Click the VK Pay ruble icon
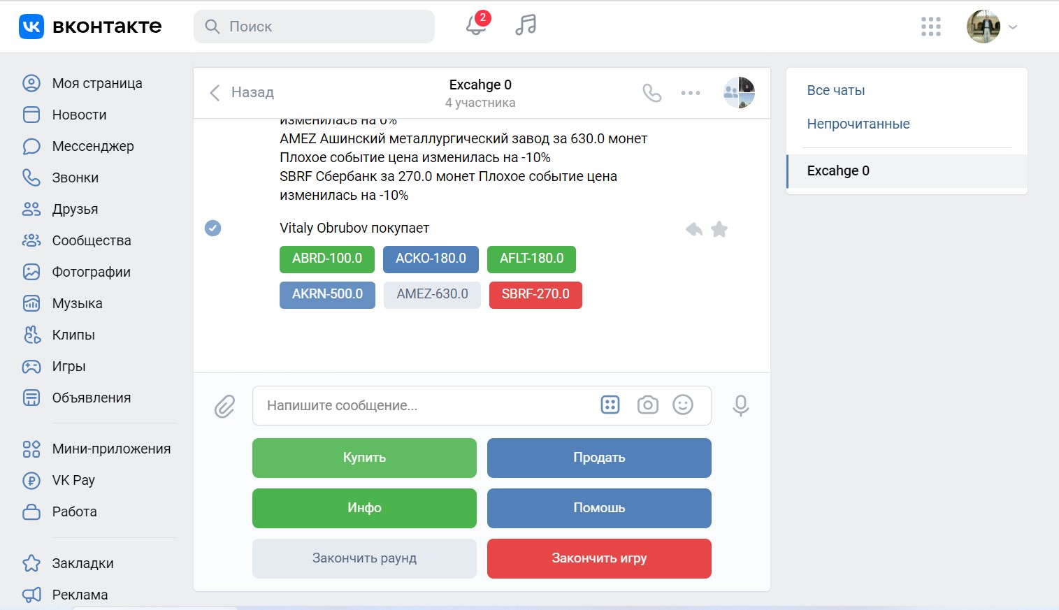This screenshot has width=1059, height=610. click(31, 480)
